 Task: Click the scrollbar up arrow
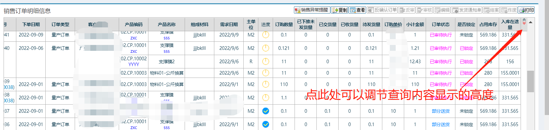530,22
